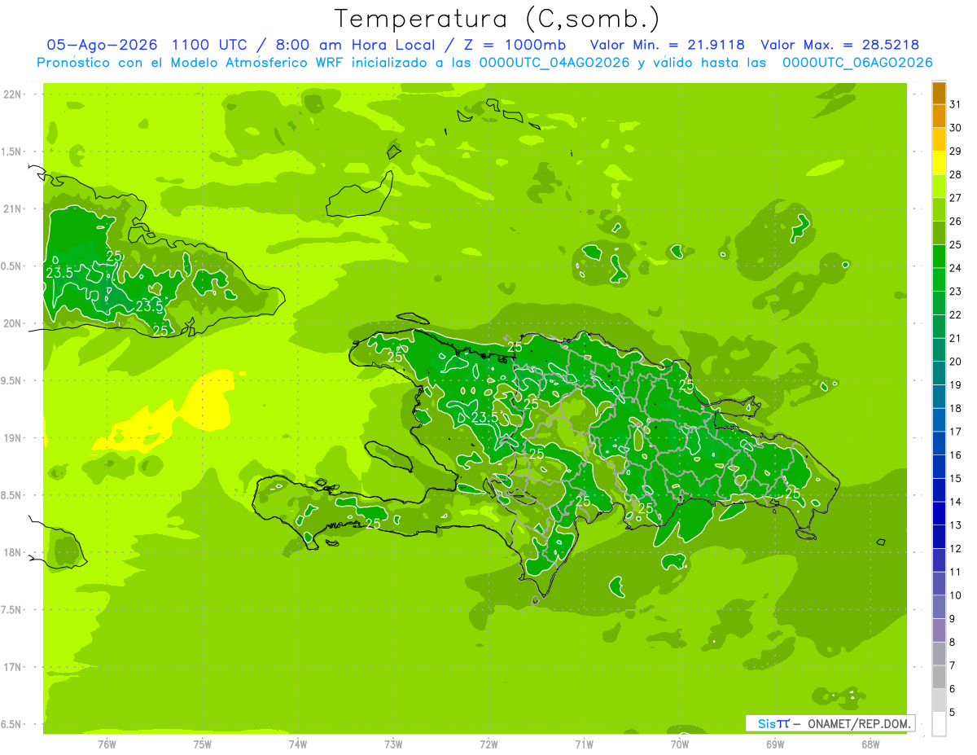
Task: Click the "18N" latitude label
Action: coord(14,552)
